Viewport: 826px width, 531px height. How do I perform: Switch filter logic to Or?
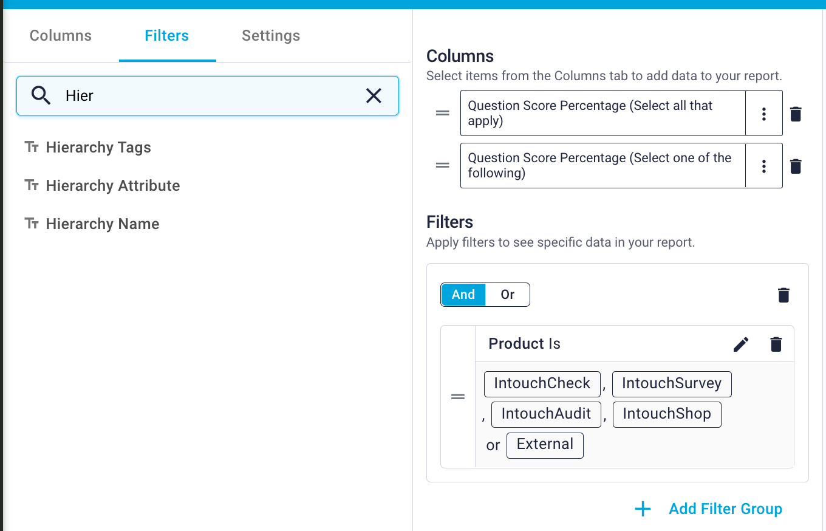tap(507, 295)
